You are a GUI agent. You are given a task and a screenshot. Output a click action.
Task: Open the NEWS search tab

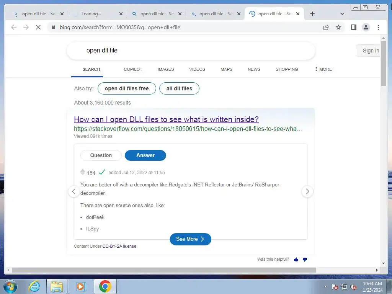254,69
